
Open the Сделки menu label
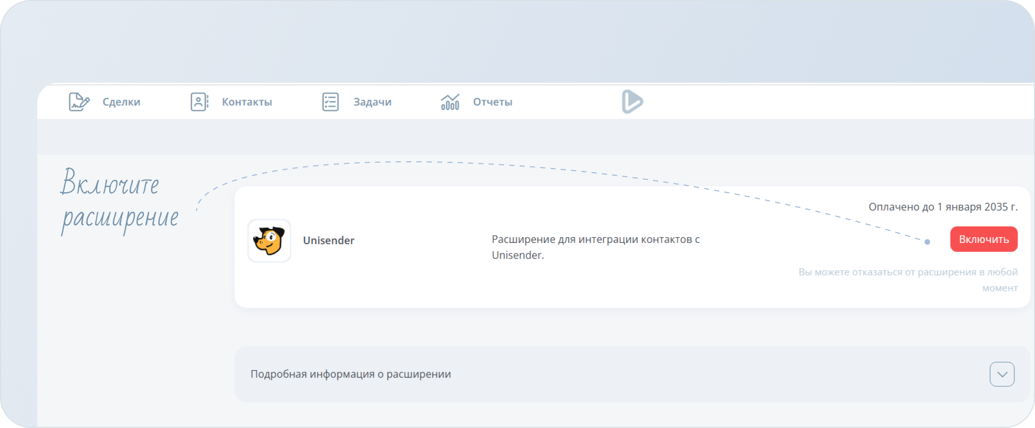tap(121, 102)
